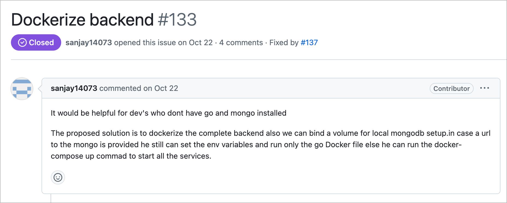
Task: Open the three-dot comment options menu
Action: 484,88
